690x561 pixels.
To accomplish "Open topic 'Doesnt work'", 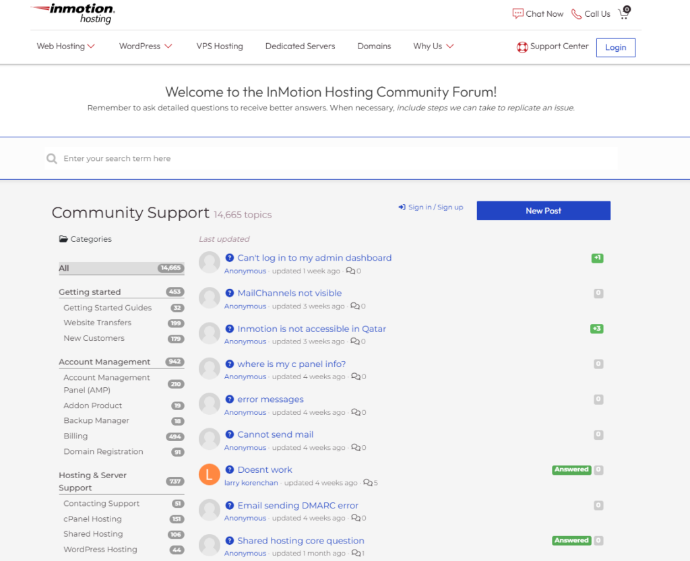I will [x=265, y=470].
